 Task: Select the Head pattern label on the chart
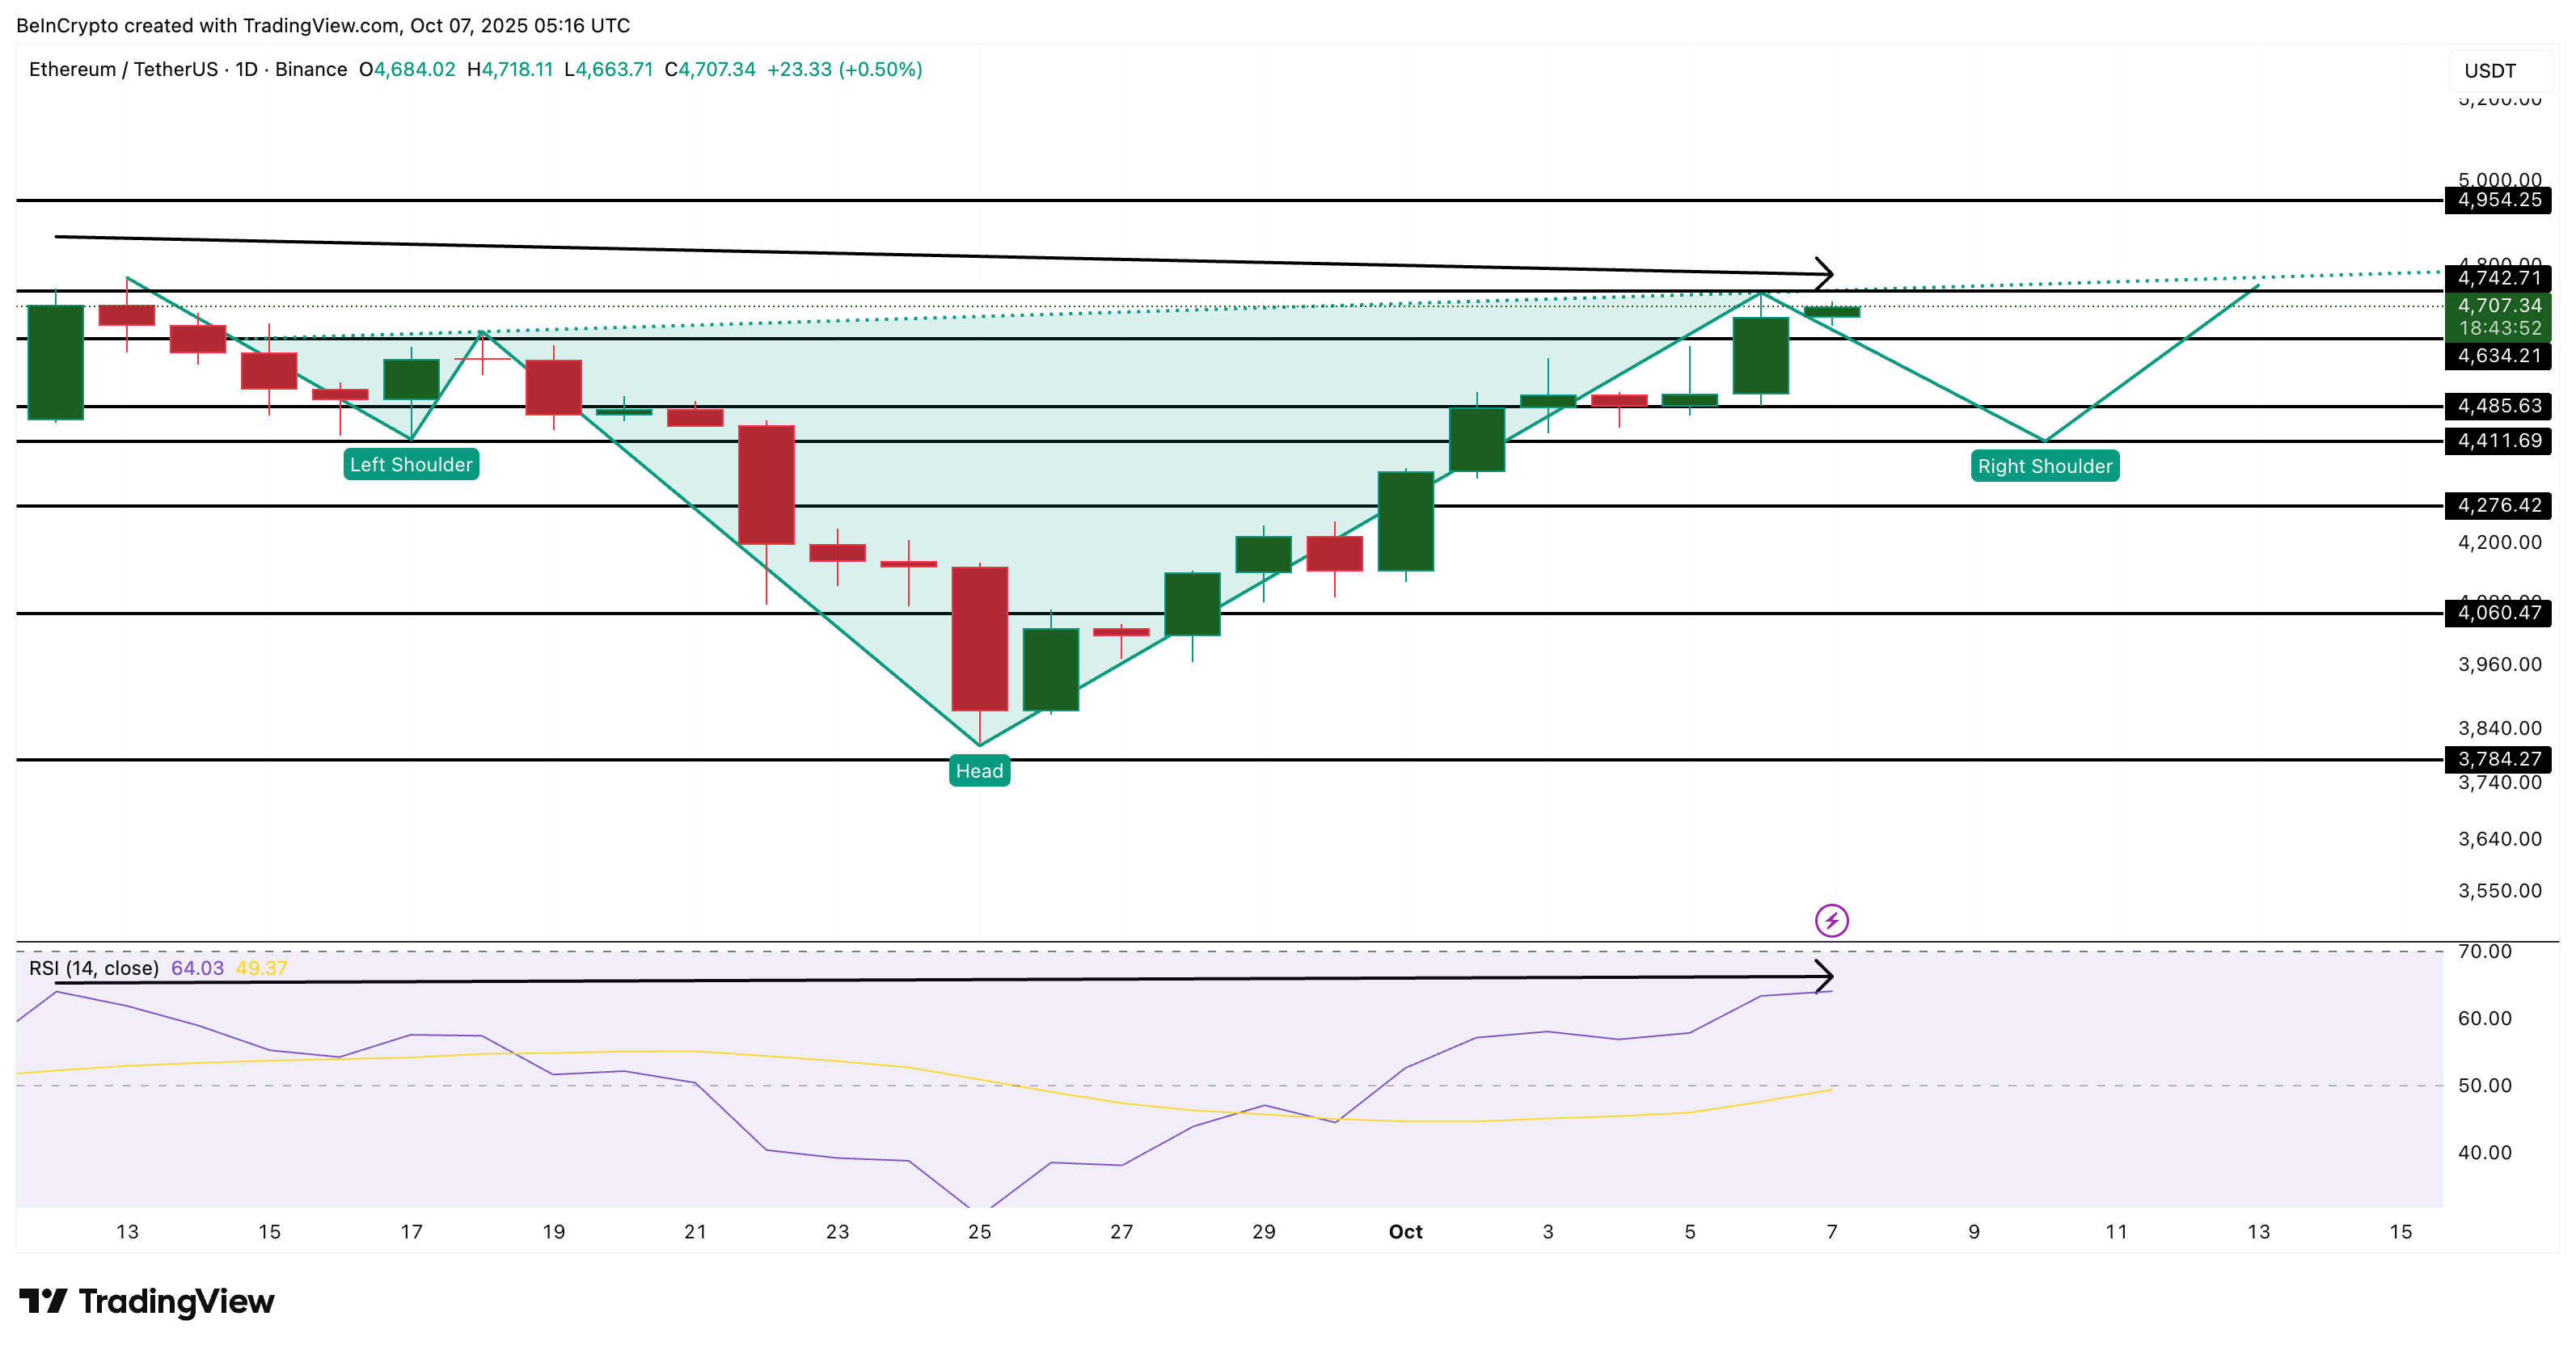click(x=979, y=771)
